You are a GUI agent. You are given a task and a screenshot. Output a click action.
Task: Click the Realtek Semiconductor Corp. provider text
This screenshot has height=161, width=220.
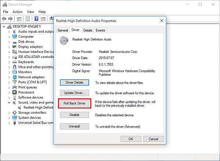point(118,52)
